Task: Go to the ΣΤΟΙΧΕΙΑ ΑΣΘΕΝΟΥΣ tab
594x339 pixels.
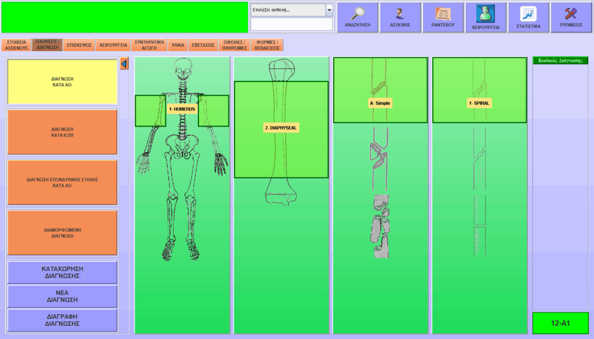Action: pos(16,45)
